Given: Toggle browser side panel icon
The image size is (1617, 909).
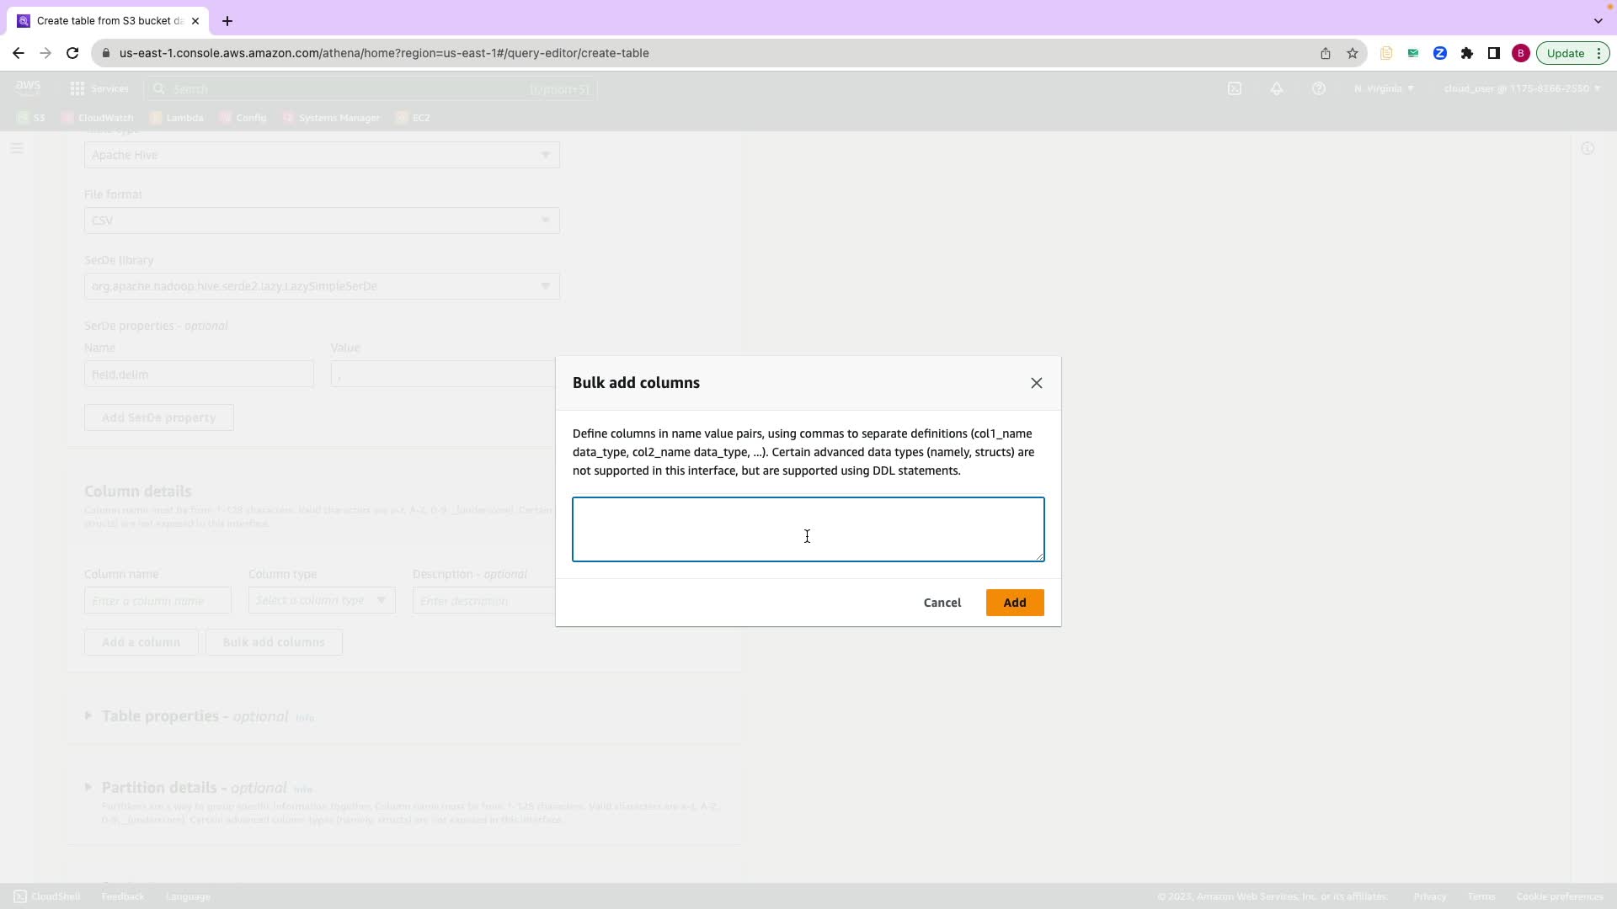Looking at the screenshot, I should (1493, 53).
